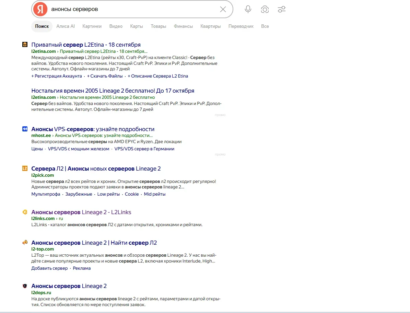Open l2dops.ru 'Анонсы серверов Lineage 2' result
410x313 pixels.
tap(69, 286)
